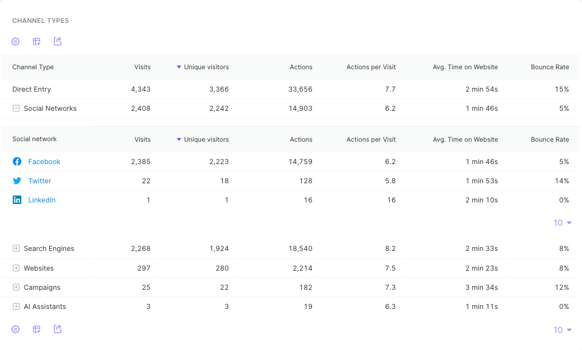The image size is (582, 350).
Task: Sort main table by Unique visitors
Action: point(203,67)
